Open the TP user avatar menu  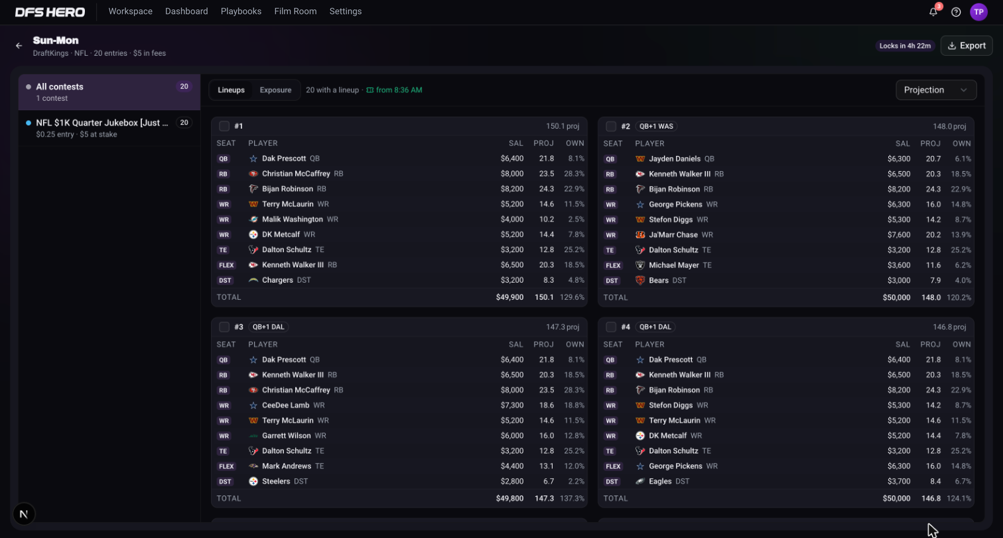978,12
